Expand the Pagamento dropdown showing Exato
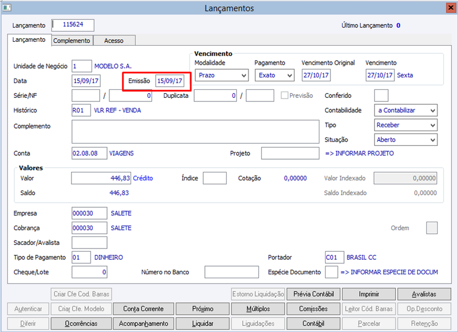Screen dimensions: 458x332 click(x=275, y=76)
